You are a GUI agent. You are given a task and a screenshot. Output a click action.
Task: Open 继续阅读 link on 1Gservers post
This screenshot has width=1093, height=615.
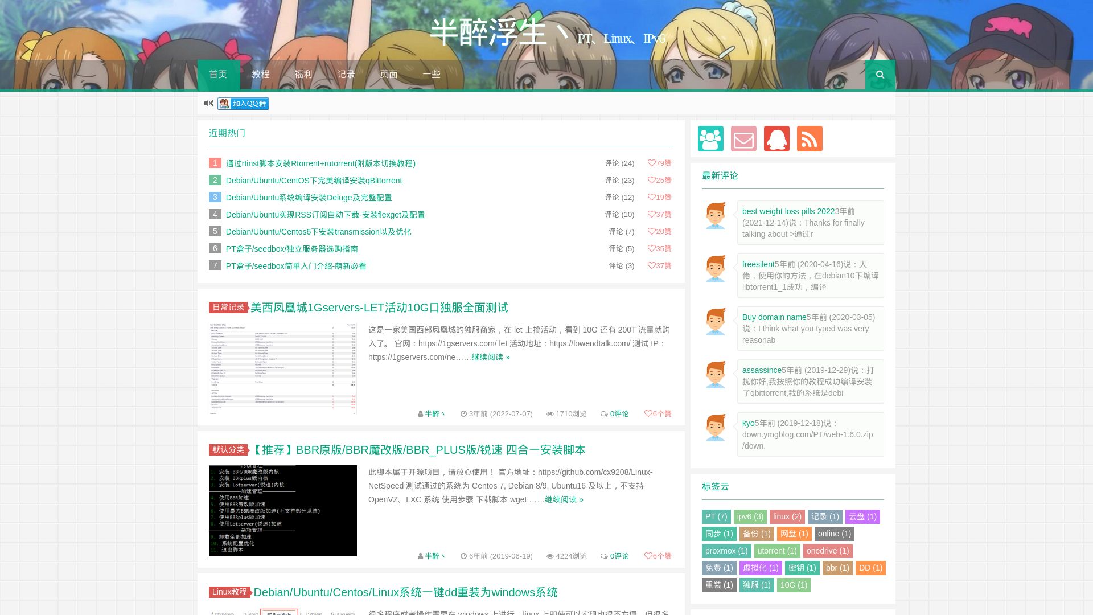pos(488,357)
